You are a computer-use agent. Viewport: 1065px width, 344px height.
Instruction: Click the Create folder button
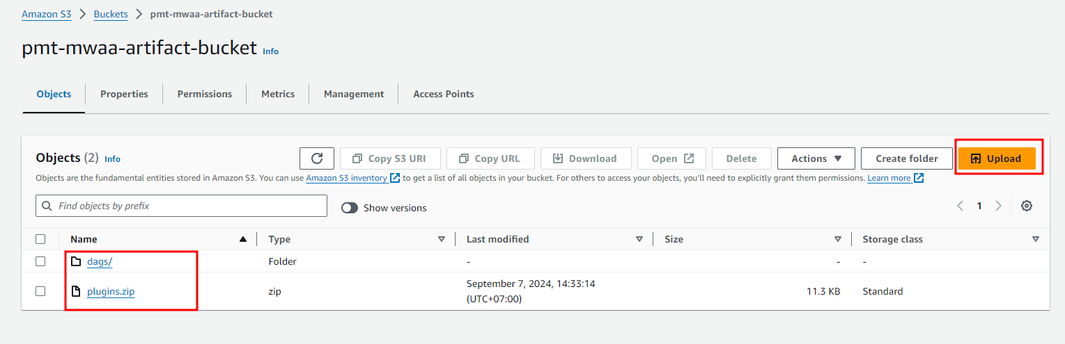(906, 158)
